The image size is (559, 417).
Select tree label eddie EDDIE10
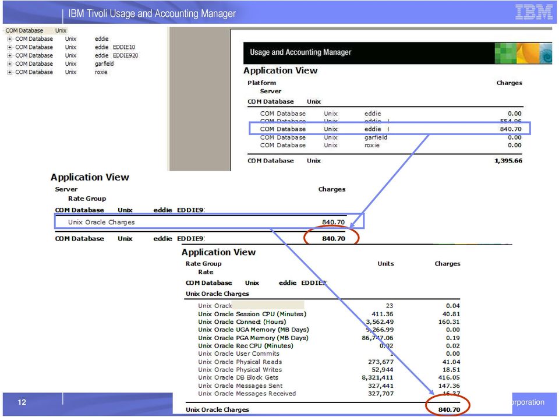click(115, 47)
